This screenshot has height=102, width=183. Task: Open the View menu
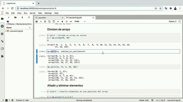19,13
